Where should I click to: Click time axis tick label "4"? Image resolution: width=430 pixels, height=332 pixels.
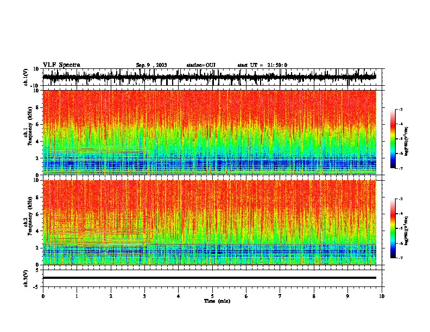tap(179, 296)
